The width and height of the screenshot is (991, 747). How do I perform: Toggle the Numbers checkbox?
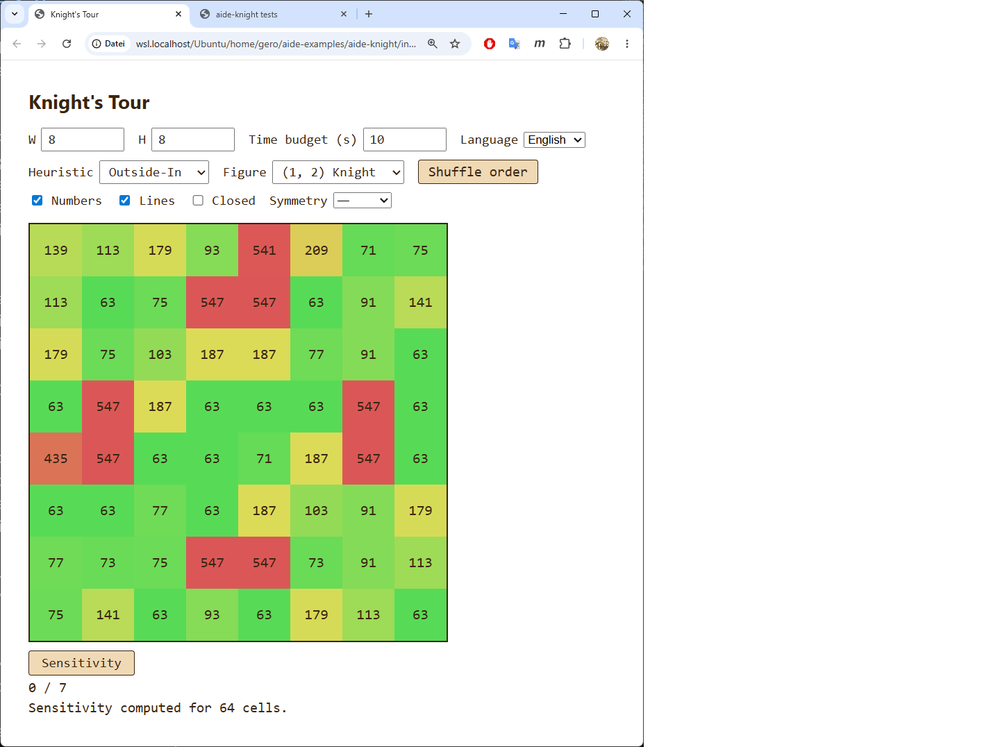tap(38, 201)
